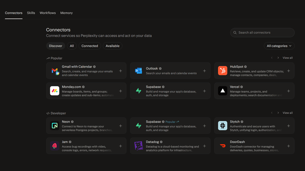The width and height of the screenshot is (305, 171).
Task: Add Supabase from the Developer section
Action: 204,126
